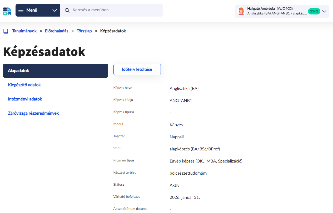Click the Képzésadatok page heading
The width and height of the screenshot is (333, 213).
tap(44, 52)
